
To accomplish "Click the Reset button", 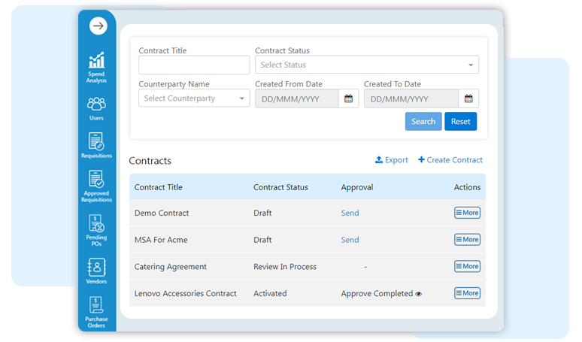I will click(x=461, y=121).
